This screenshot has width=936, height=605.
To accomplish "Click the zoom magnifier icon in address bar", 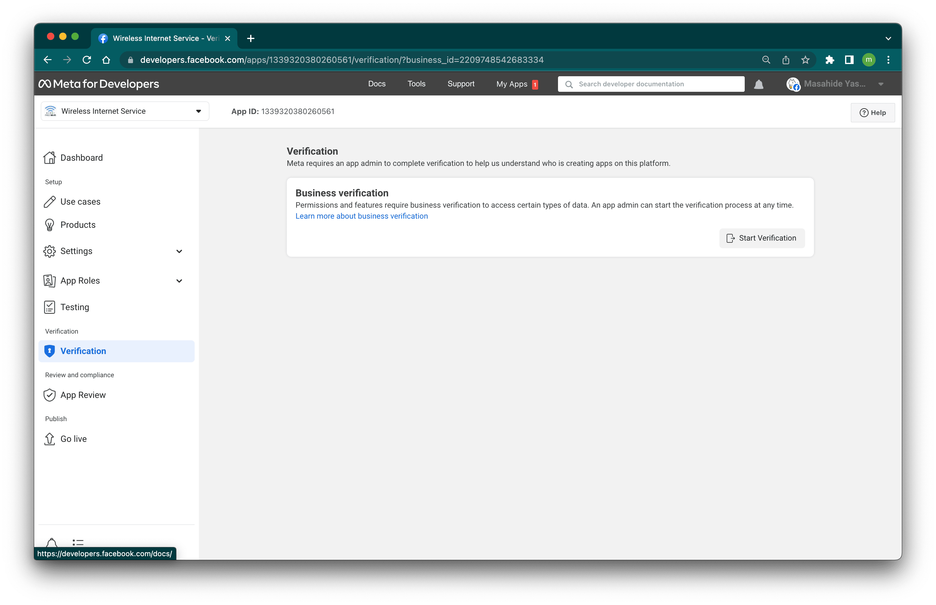I will click(x=766, y=60).
